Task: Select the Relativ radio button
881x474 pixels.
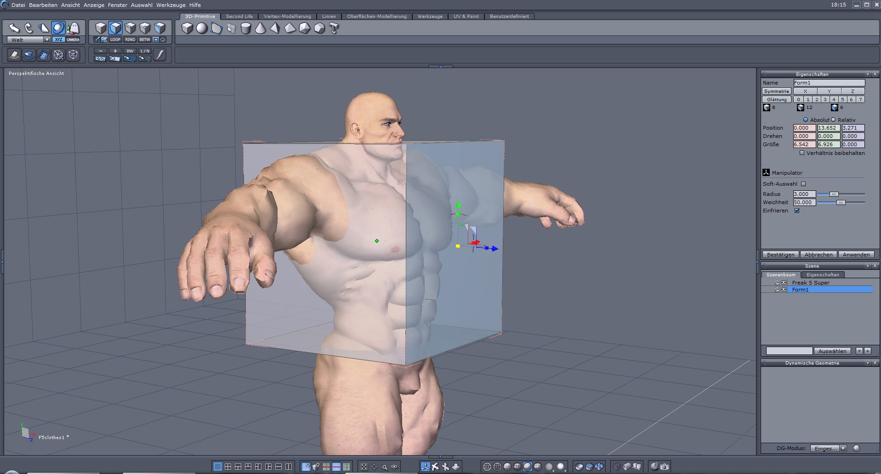Action: [833, 120]
